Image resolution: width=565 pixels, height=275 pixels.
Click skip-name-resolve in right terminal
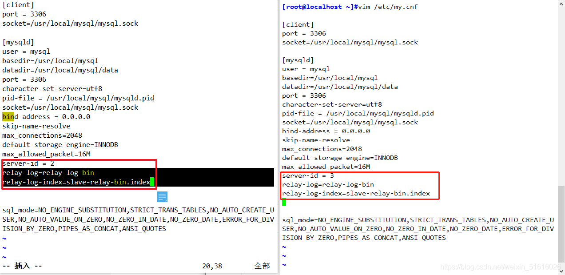coord(316,140)
